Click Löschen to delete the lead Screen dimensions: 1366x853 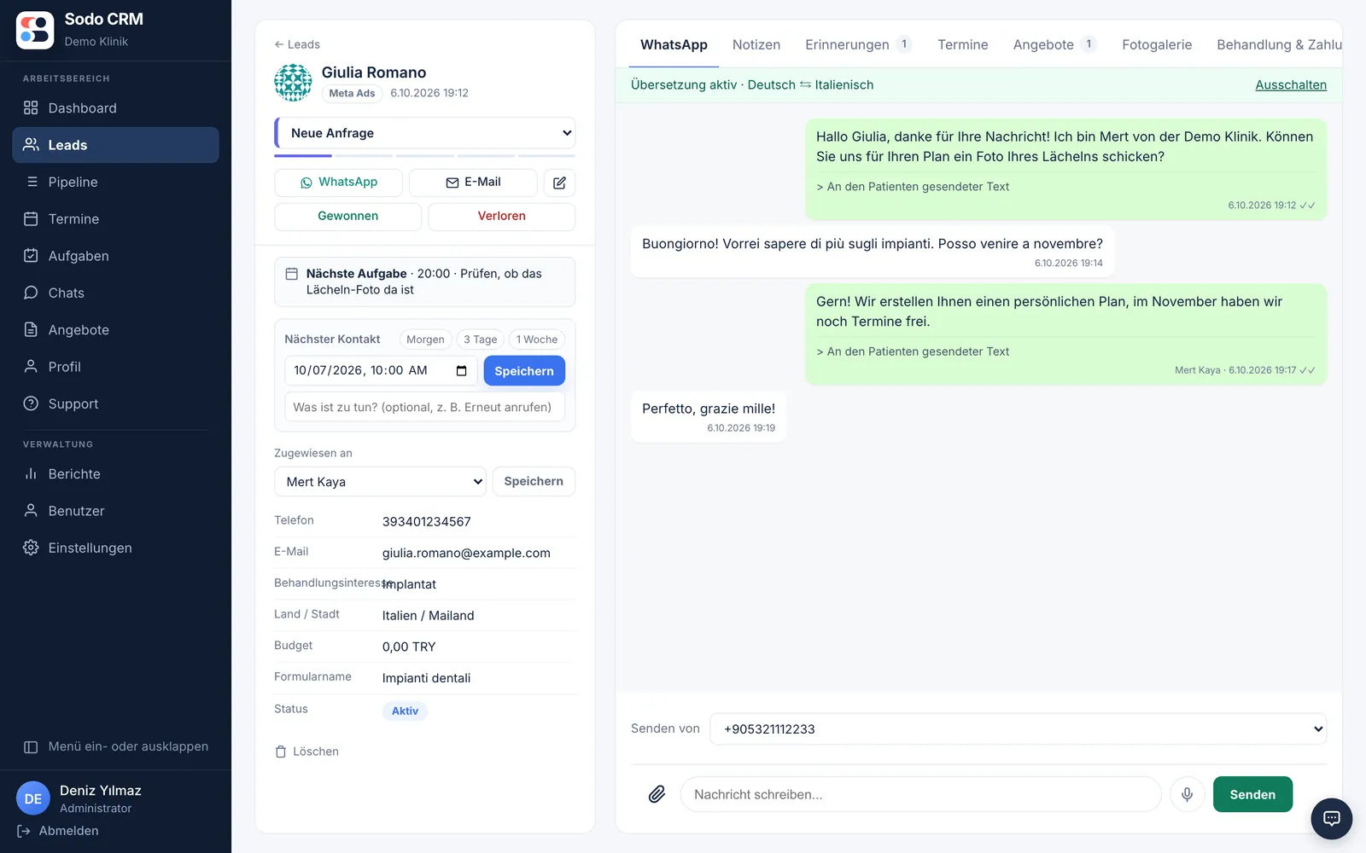pyautogui.click(x=306, y=751)
